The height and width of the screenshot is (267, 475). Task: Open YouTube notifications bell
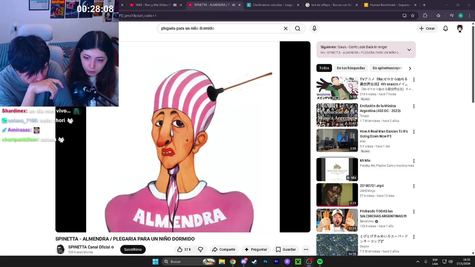click(x=446, y=28)
